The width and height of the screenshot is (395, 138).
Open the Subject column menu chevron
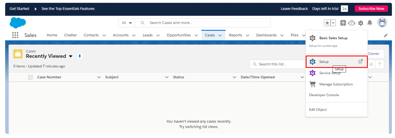167,77
